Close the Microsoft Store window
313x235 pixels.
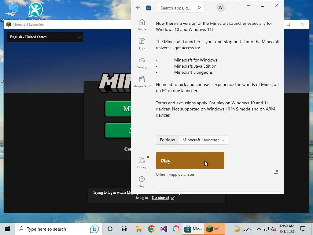point(276,6)
